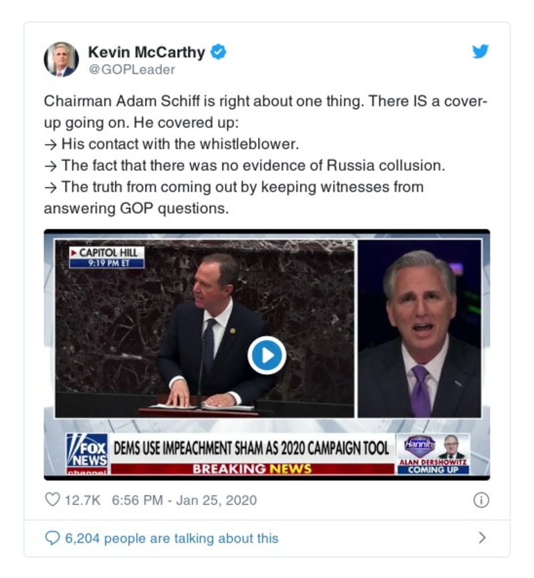534x578 pixels.
Task: Click the blue verified badge
Action: tap(219, 51)
